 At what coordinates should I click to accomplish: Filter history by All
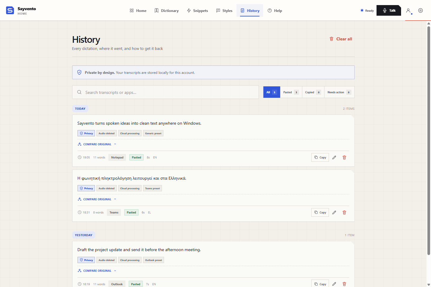[272, 92]
